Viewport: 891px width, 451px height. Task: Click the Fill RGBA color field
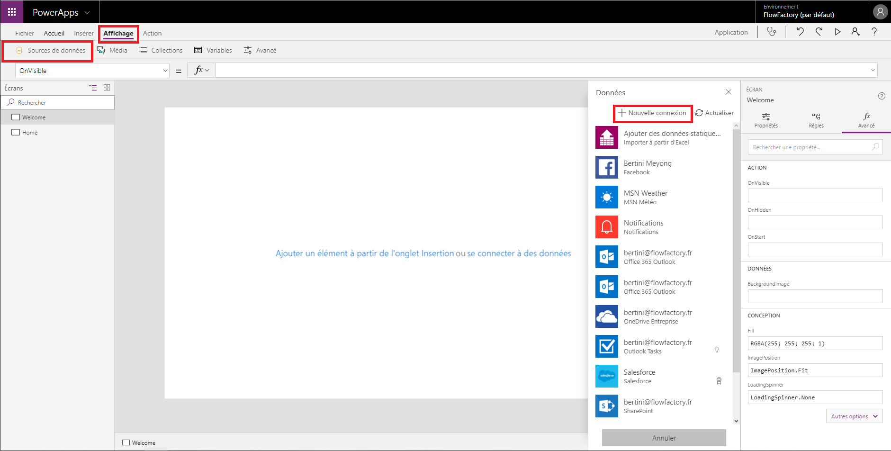click(x=815, y=343)
